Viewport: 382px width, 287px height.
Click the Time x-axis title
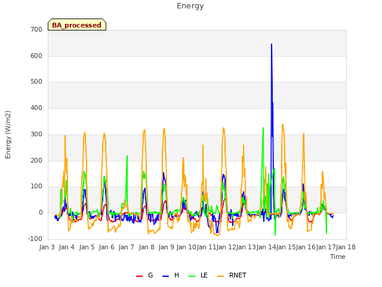338,257
